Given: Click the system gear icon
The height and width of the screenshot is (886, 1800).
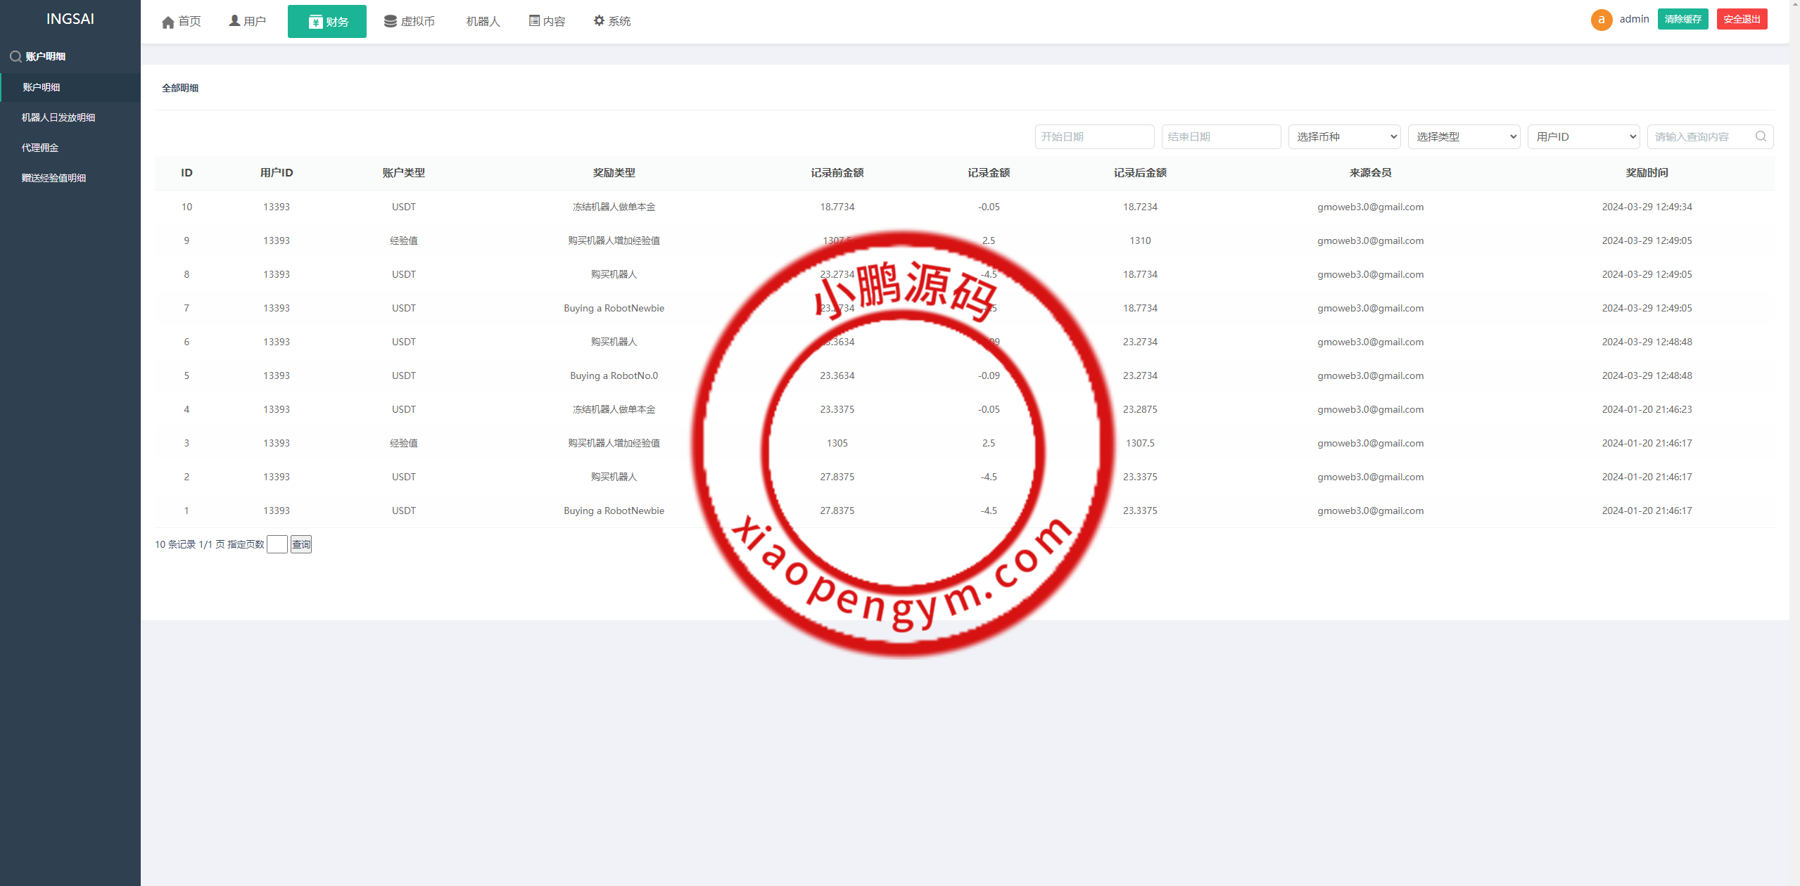Looking at the screenshot, I should point(599,21).
